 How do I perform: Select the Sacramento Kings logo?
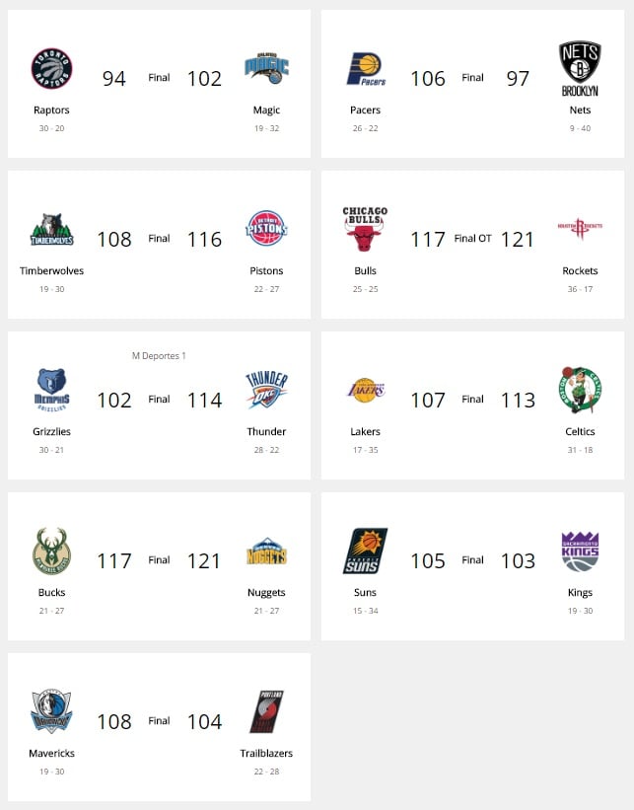point(580,552)
